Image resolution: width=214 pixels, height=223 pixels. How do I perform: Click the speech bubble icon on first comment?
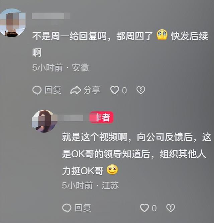[x=37, y=90]
